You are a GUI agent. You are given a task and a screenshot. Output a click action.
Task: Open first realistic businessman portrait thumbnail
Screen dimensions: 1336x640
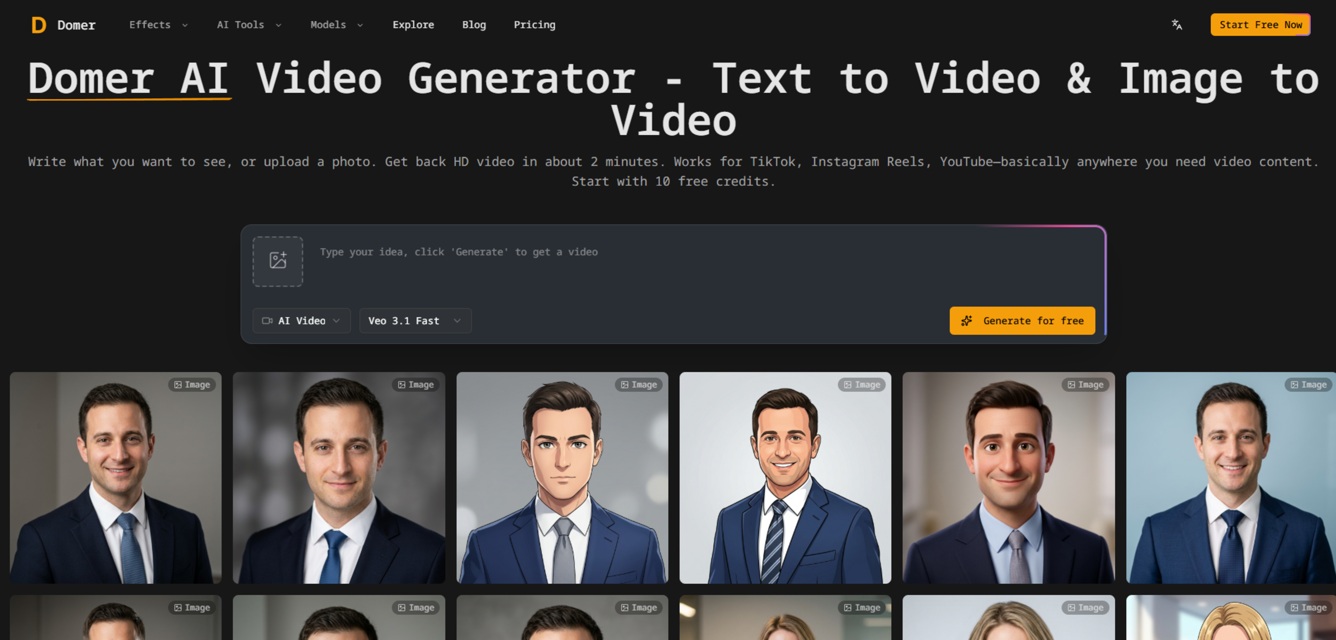[x=116, y=478]
